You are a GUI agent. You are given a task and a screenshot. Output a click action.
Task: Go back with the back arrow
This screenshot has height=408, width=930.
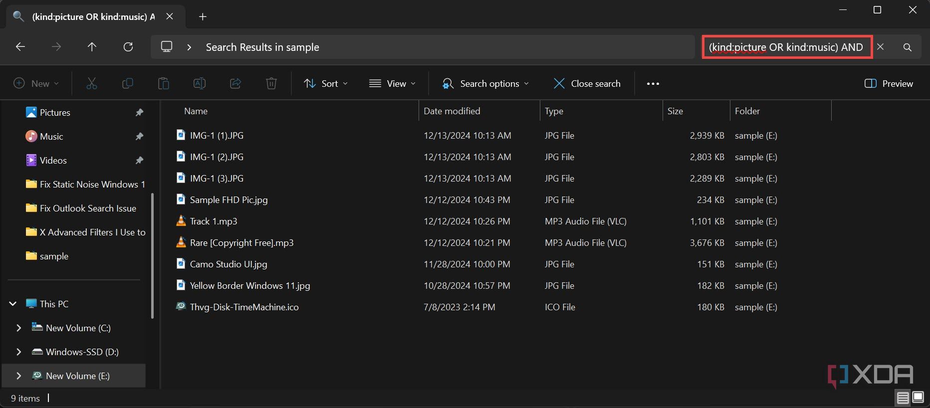[20, 47]
